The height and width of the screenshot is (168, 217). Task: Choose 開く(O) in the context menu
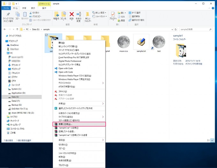tap(79, 43)
